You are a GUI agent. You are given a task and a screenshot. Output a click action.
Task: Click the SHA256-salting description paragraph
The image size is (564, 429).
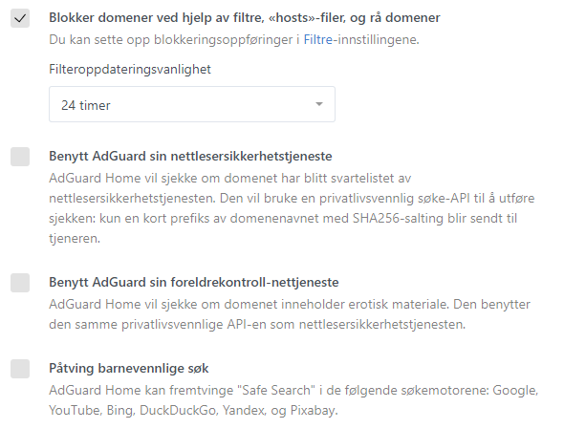click(x=292, y=208)
